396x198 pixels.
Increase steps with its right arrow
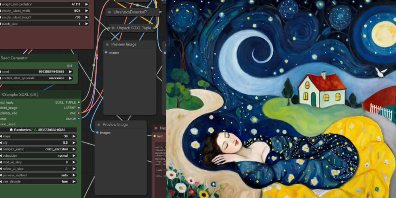click(74, 136)
